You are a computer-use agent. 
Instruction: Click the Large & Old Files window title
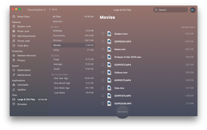[x=122, y=10]
